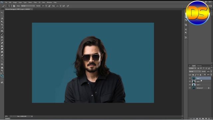
Task: Click the new adjustment layer icon
Action: [200, 119]
